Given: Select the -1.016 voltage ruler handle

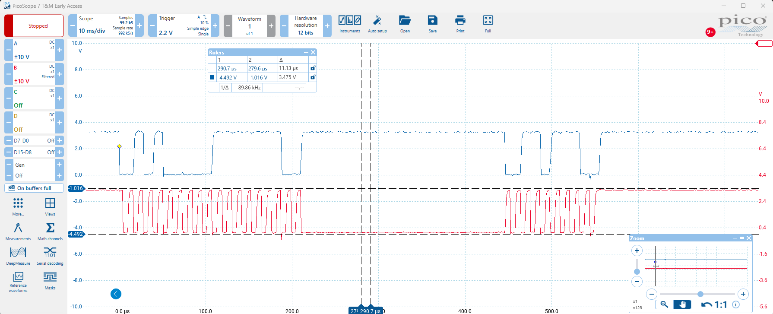Looking at the screenshot, I should click(x=76, y=188).
